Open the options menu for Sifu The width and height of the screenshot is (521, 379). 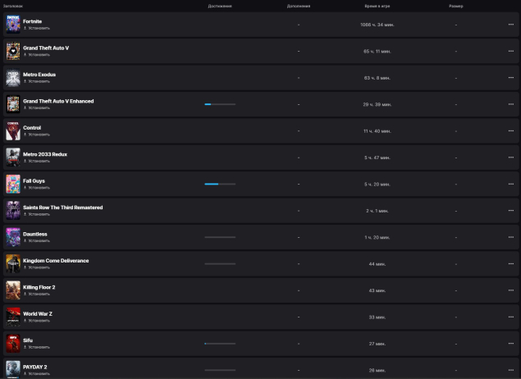510,344
